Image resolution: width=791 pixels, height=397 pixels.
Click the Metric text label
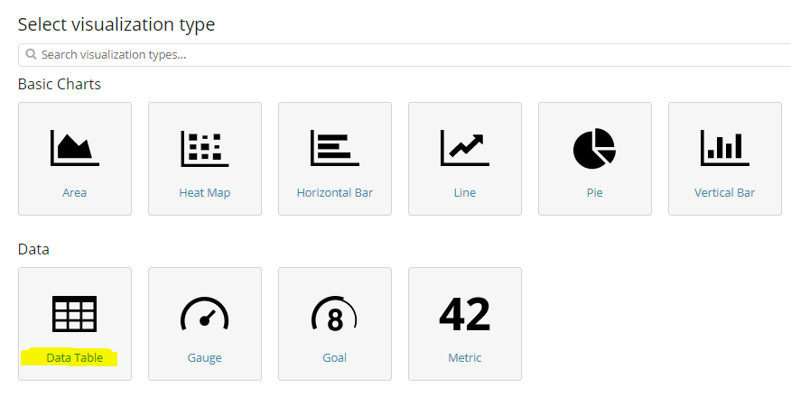pyautogui.click(x=465, y=357)
